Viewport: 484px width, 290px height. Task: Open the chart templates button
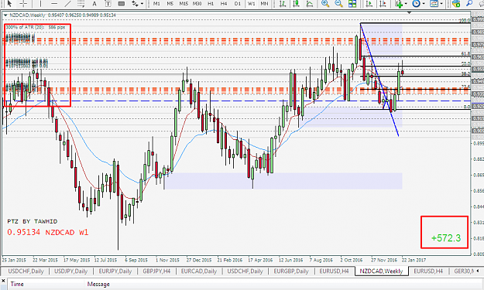[434, 3]
